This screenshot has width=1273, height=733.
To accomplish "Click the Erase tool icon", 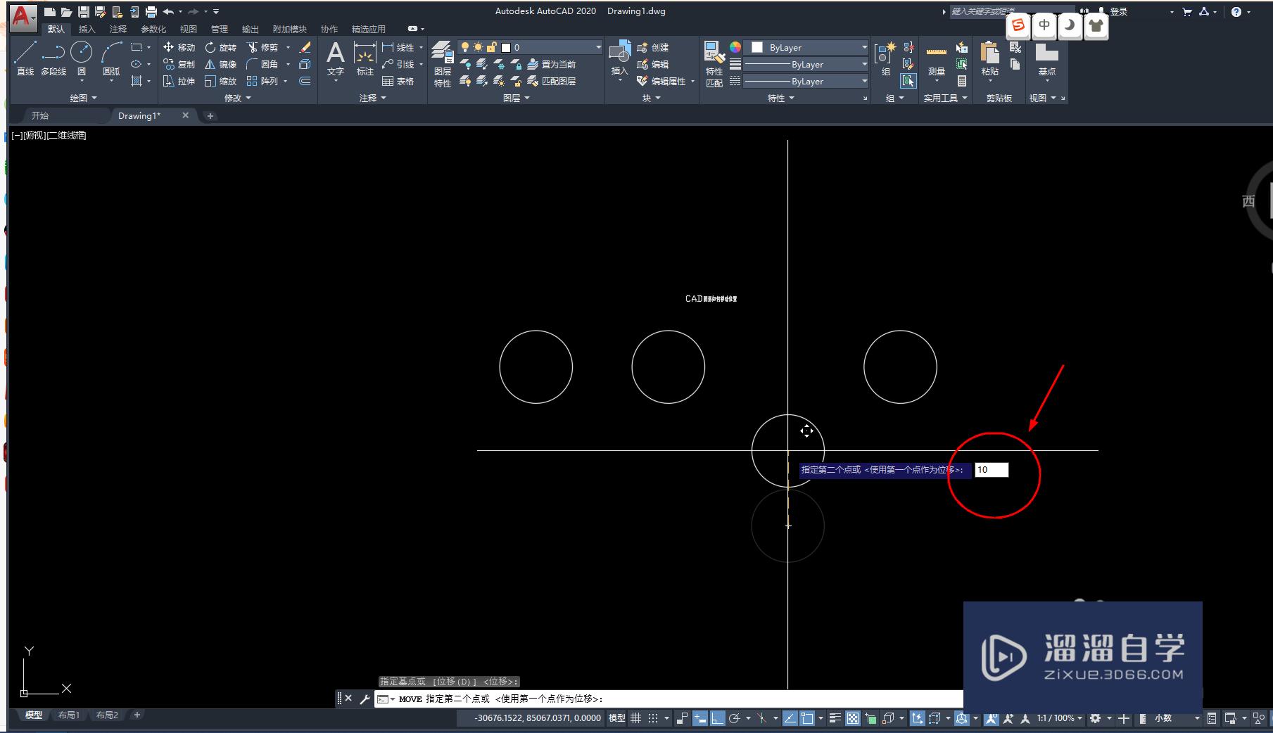I will [x=305, y=47].
